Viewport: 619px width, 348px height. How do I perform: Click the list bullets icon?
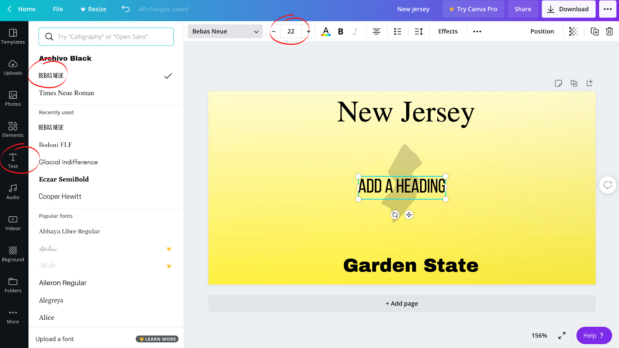397,31
